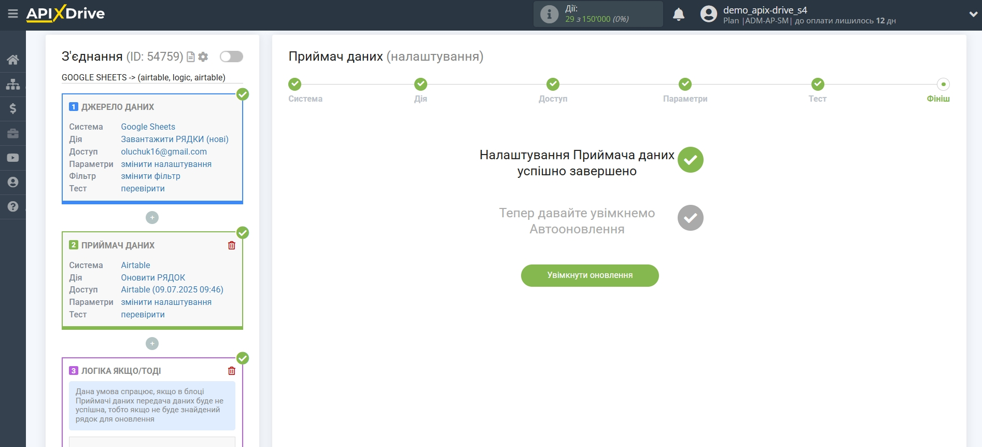The height and width of the screenshot is (447, 982).
Task: Open the connections sitemap sidebar icon
Action: [13, 84]
